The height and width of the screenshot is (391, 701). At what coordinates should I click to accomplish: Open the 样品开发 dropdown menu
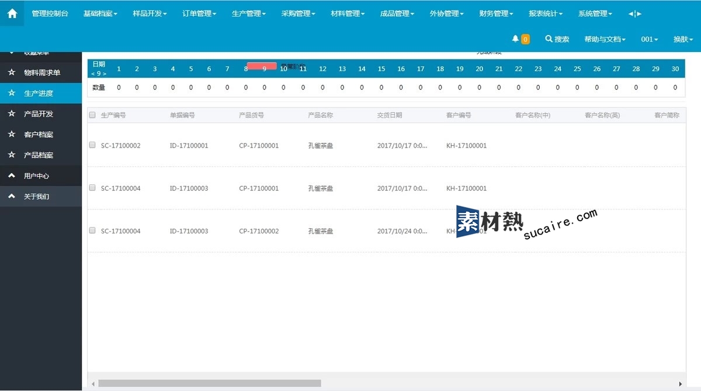pyautogui.click(x=150, y=13)
